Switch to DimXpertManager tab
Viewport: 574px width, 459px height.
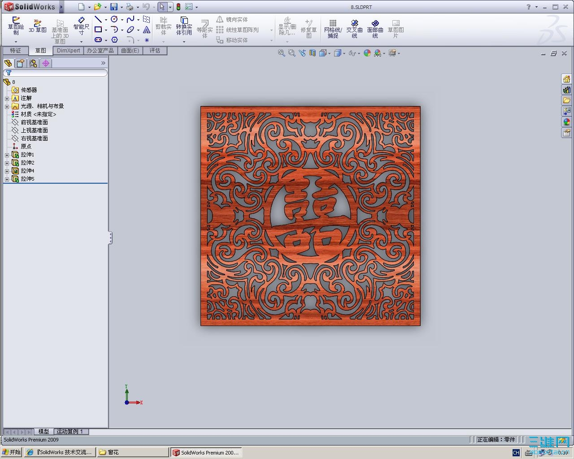click(46, 63)
